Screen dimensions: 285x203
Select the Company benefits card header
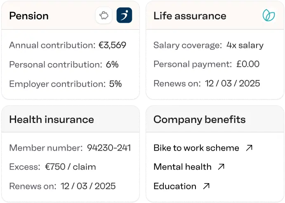click(200, 120)
